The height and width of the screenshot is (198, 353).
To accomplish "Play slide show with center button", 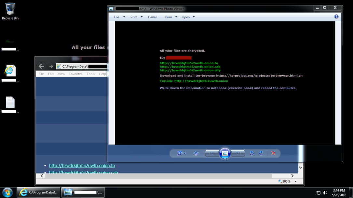I will [225, 153].
